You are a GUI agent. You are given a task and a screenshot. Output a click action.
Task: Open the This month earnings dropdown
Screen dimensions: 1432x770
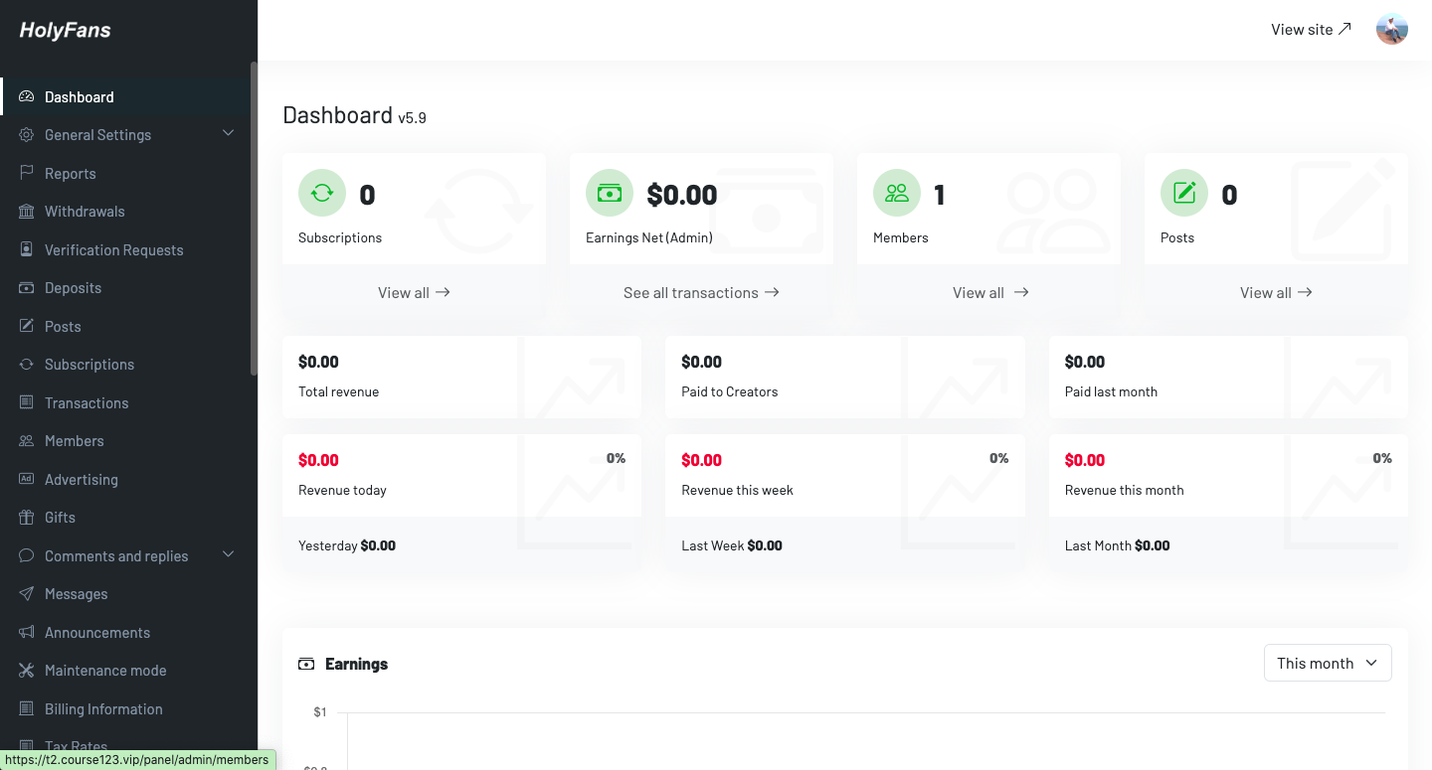(1328, 663)
